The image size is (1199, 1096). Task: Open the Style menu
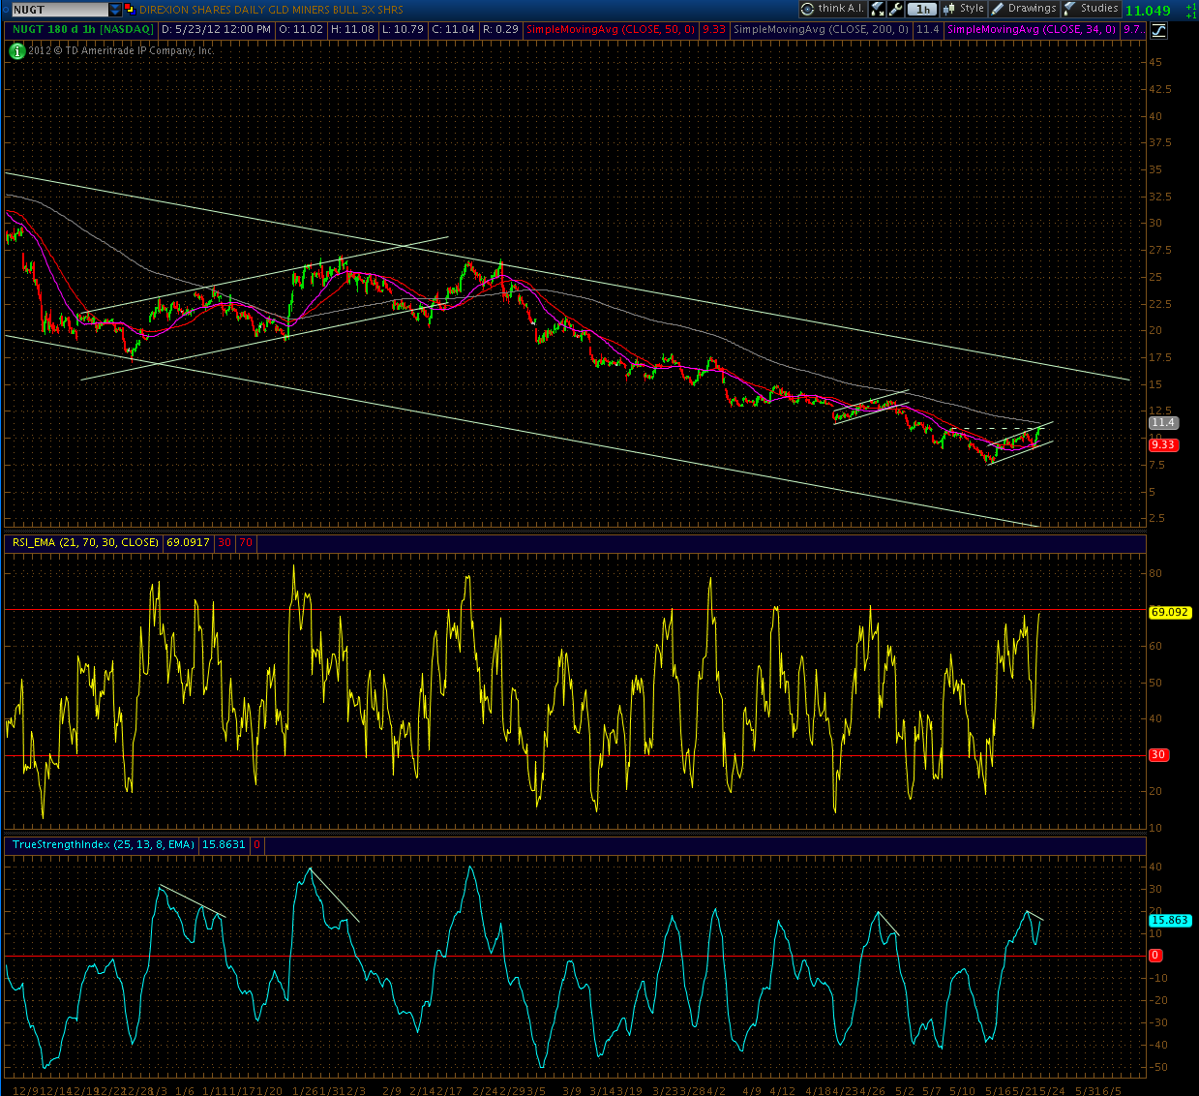point(964,9)
